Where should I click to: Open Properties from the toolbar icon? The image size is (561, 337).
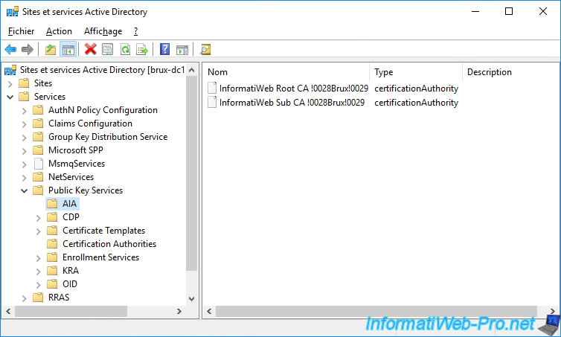pyautogui.click(x=108, y=50)
